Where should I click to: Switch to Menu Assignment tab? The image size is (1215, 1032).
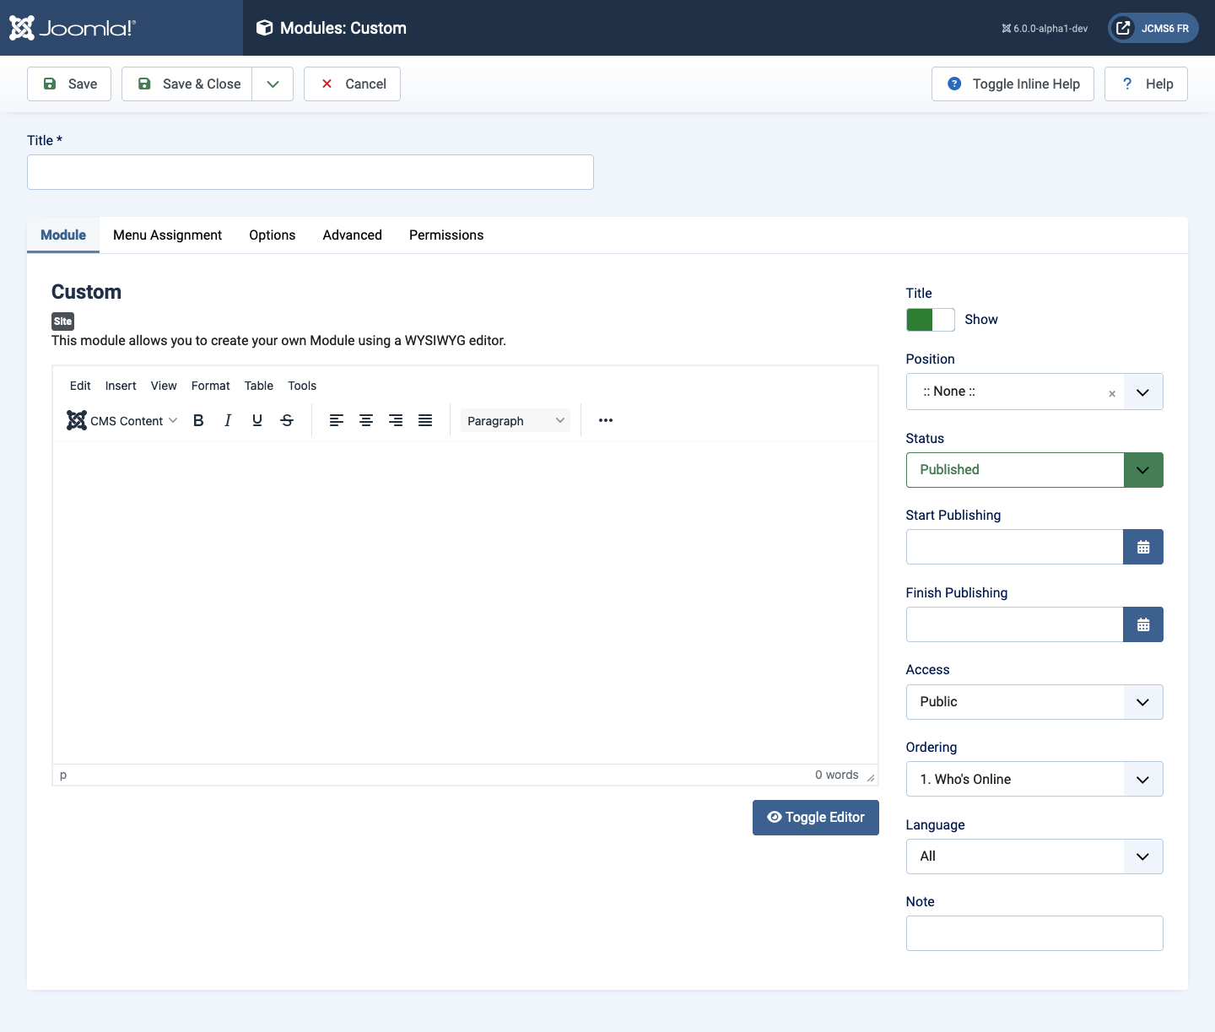tap(167, 235)
